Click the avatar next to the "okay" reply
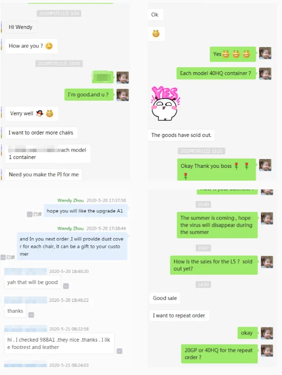 [x=267, y=333]
